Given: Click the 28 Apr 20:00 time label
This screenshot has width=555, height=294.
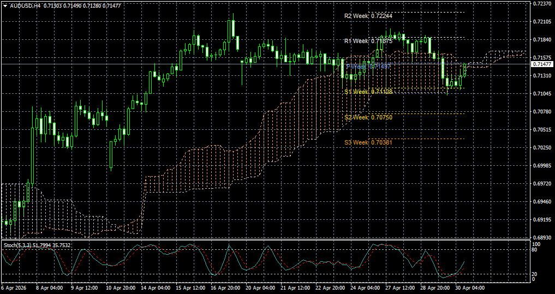Looking at the screenshot, I should coord(435,289).
